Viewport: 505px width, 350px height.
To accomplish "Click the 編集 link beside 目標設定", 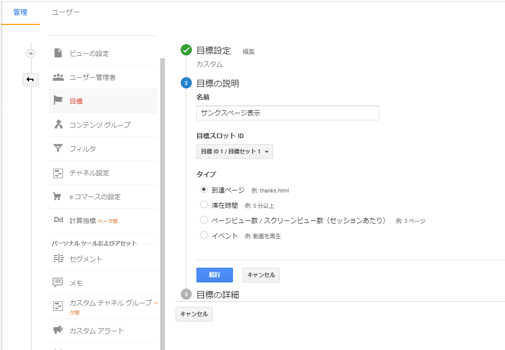I will 248,52.
